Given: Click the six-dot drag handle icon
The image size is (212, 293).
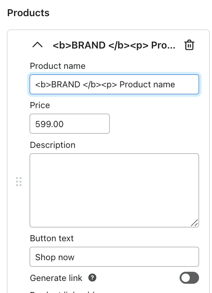Looking at the screenshot, I should pyautogui.click(x=19, y=182).
